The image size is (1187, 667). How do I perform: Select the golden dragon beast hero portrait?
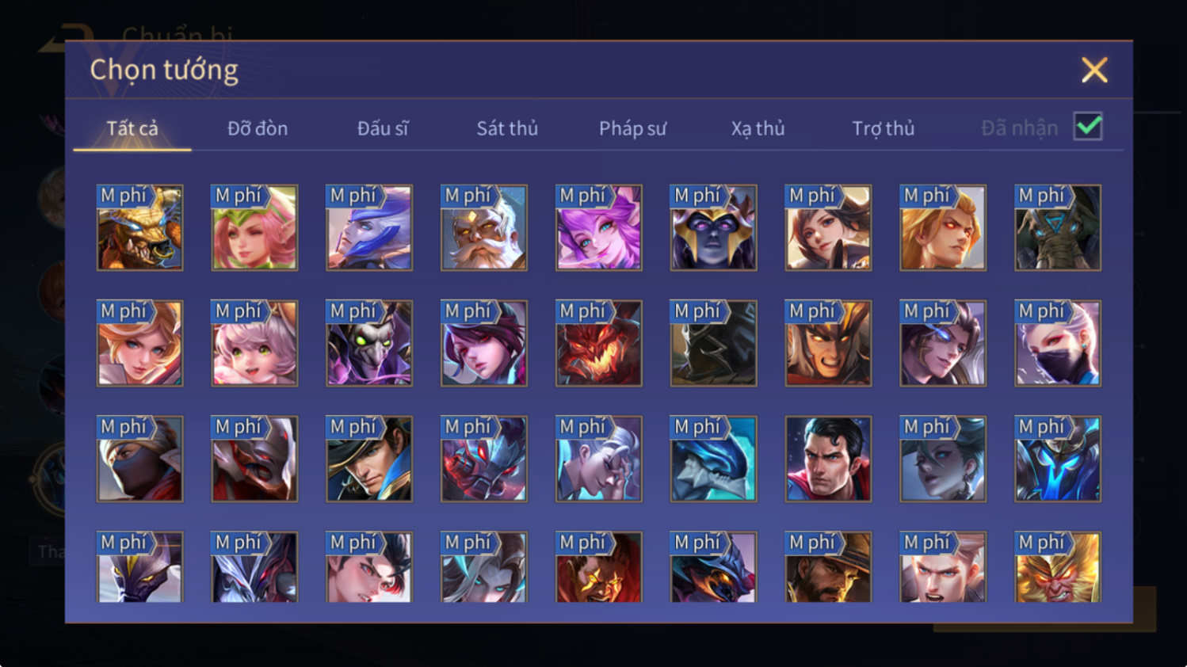[139, 228]
